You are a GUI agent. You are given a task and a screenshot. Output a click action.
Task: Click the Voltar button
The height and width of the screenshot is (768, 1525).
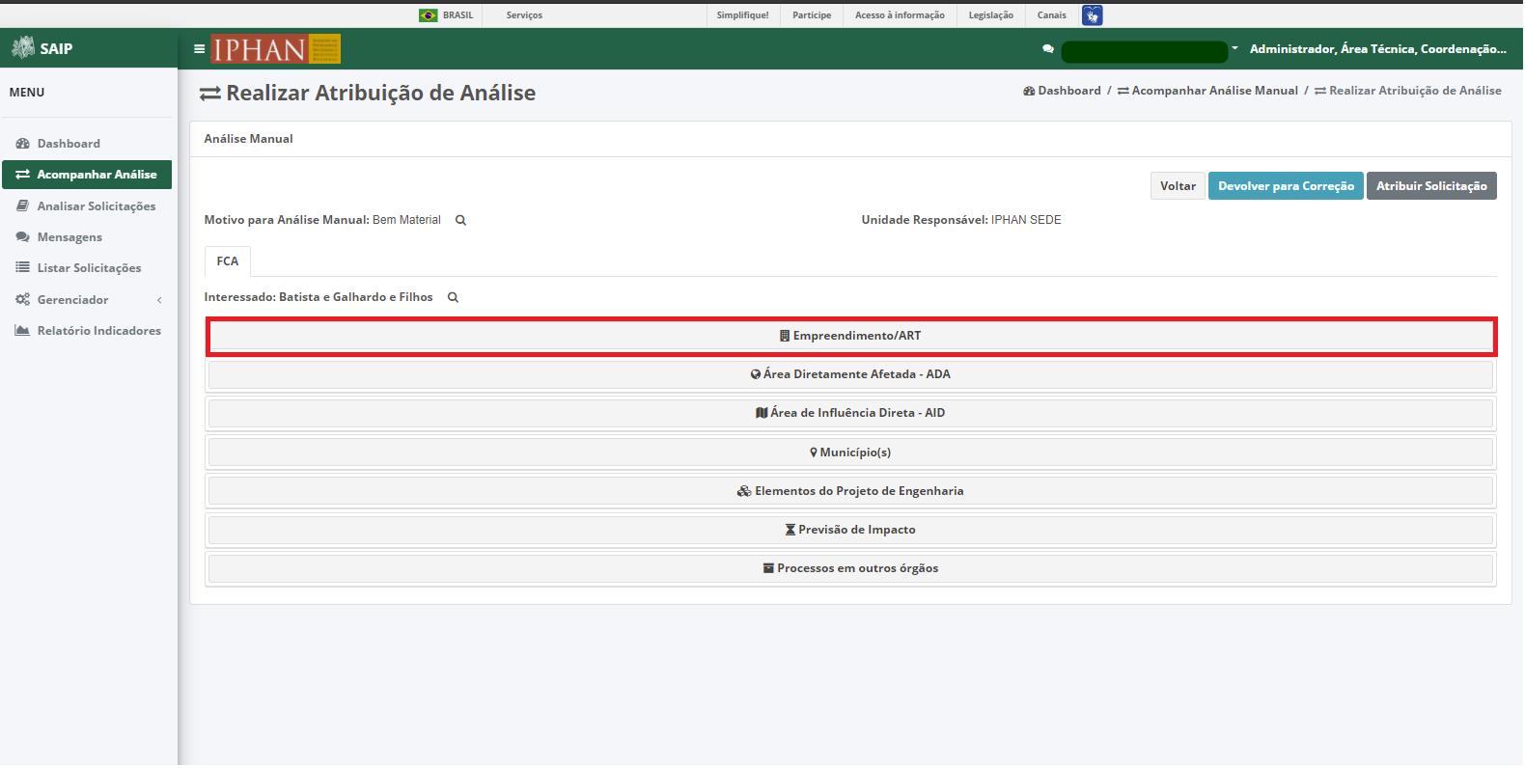click(1178, 186)
